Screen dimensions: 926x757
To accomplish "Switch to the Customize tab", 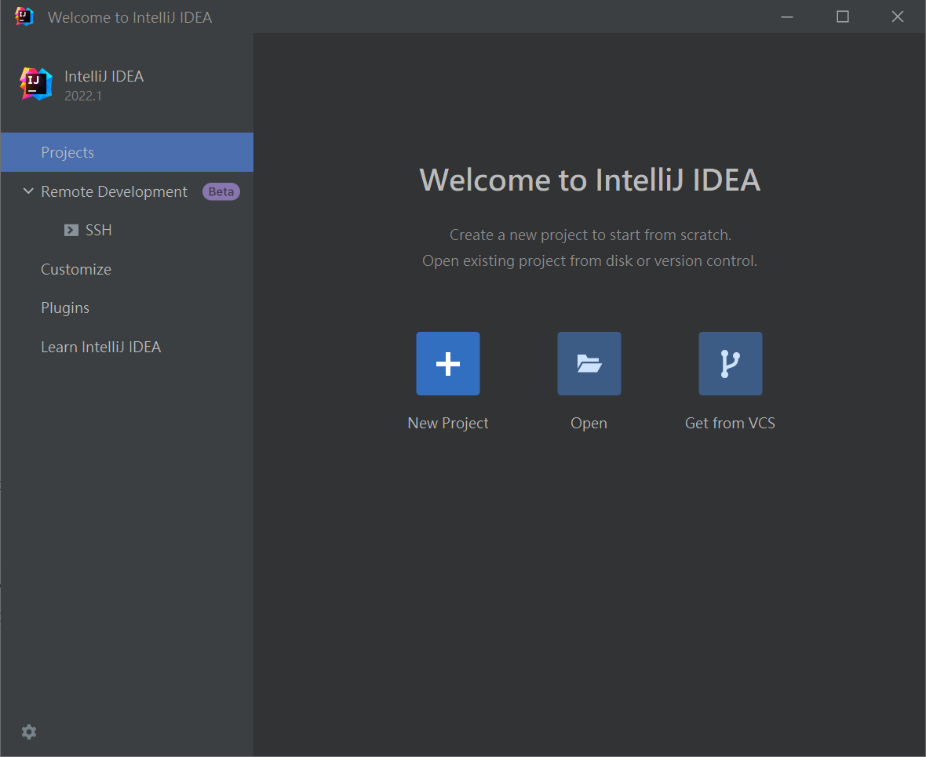I will [76, 269].
